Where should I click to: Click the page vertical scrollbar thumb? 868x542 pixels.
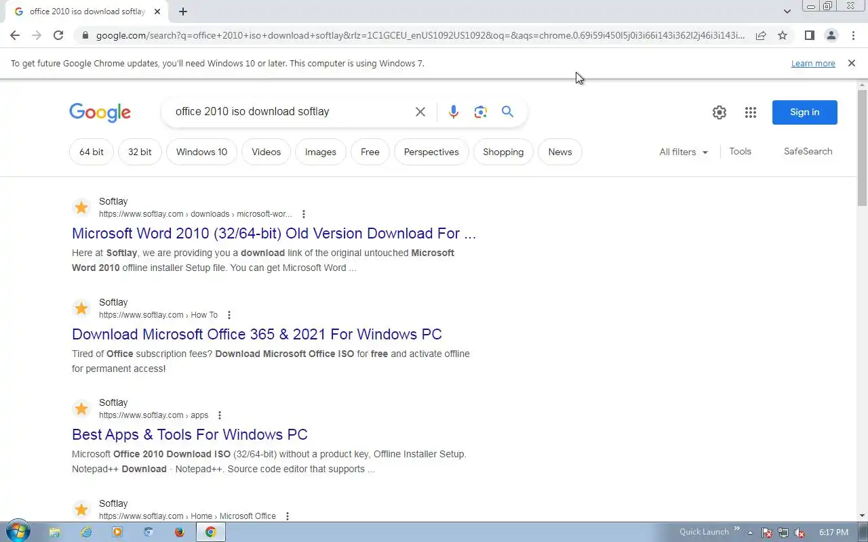[x=862, y=147]
